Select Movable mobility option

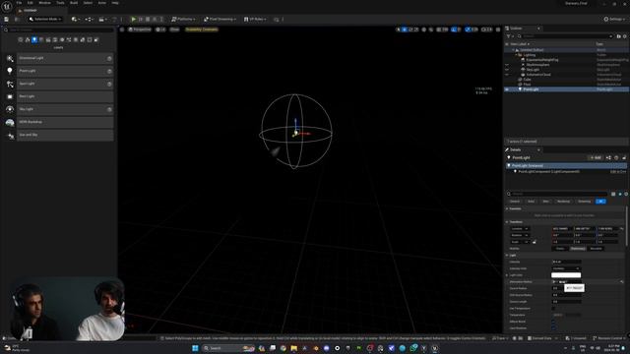tap(596, 249)
